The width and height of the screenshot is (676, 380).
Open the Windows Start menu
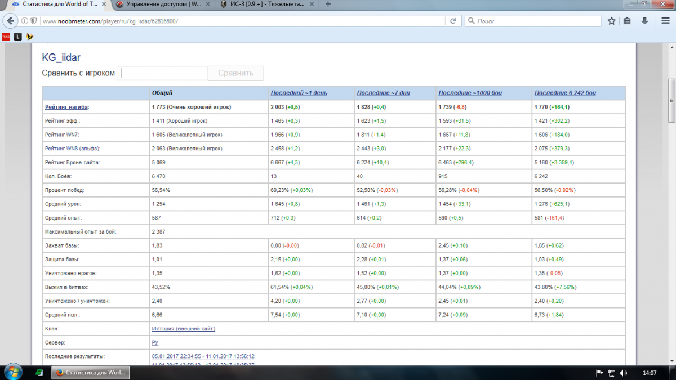[x=12, y=373]
